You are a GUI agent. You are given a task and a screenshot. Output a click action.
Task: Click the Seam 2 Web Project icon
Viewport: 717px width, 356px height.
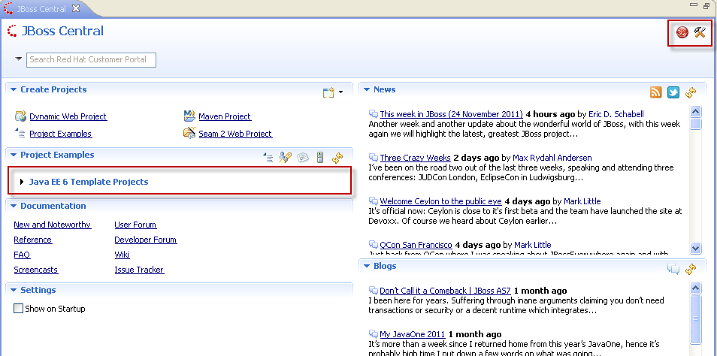[x=189, y=133]
